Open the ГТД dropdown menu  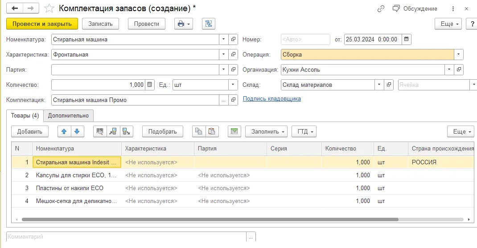[x=304, y=132]
